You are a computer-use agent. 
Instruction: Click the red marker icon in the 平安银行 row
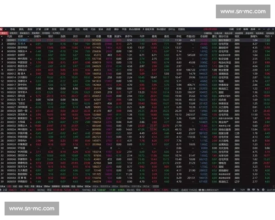point(31,40)
